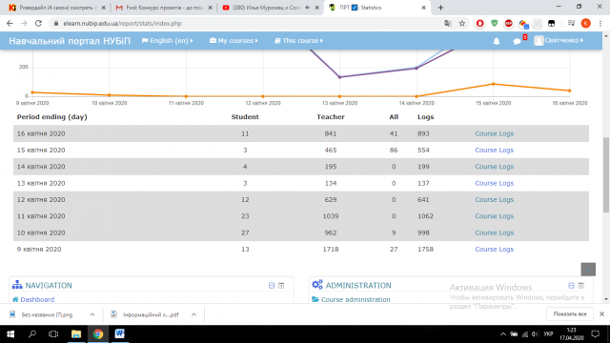Open options for downloaded pdf file
This screenshot has height=343, width=610.
coord(193,314)
